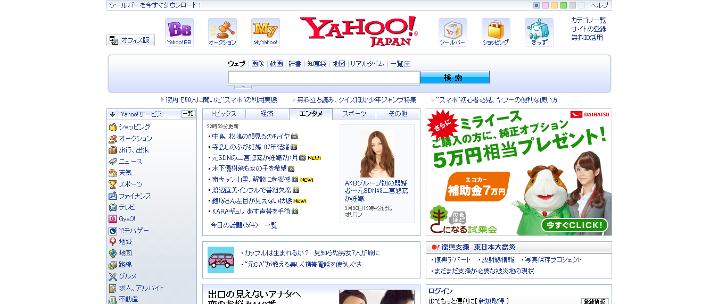
Task: Open the きっず robot icon
Action: (539, 32)
